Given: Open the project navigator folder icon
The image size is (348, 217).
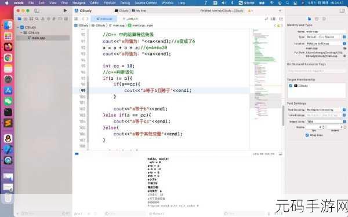Looking at the screenshot, I should click(x=20, y=19).
